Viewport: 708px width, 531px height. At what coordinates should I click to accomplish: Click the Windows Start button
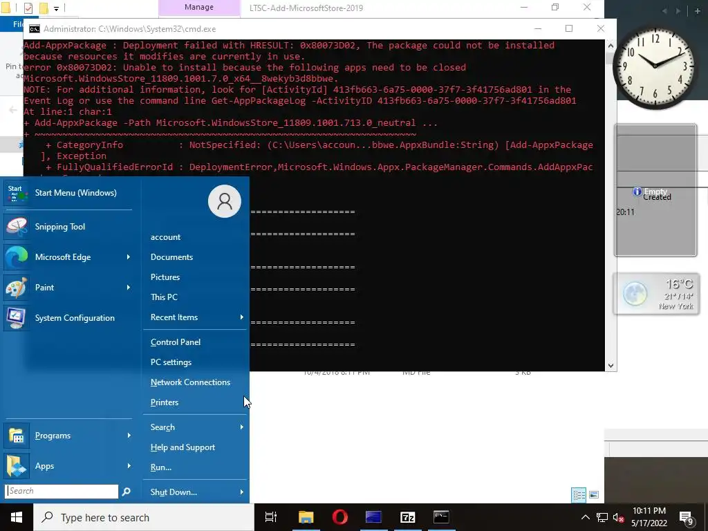(x=17, y=517)
